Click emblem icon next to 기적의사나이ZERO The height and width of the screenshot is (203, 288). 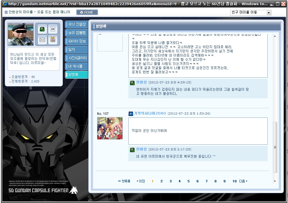click(x=131, y=114)
